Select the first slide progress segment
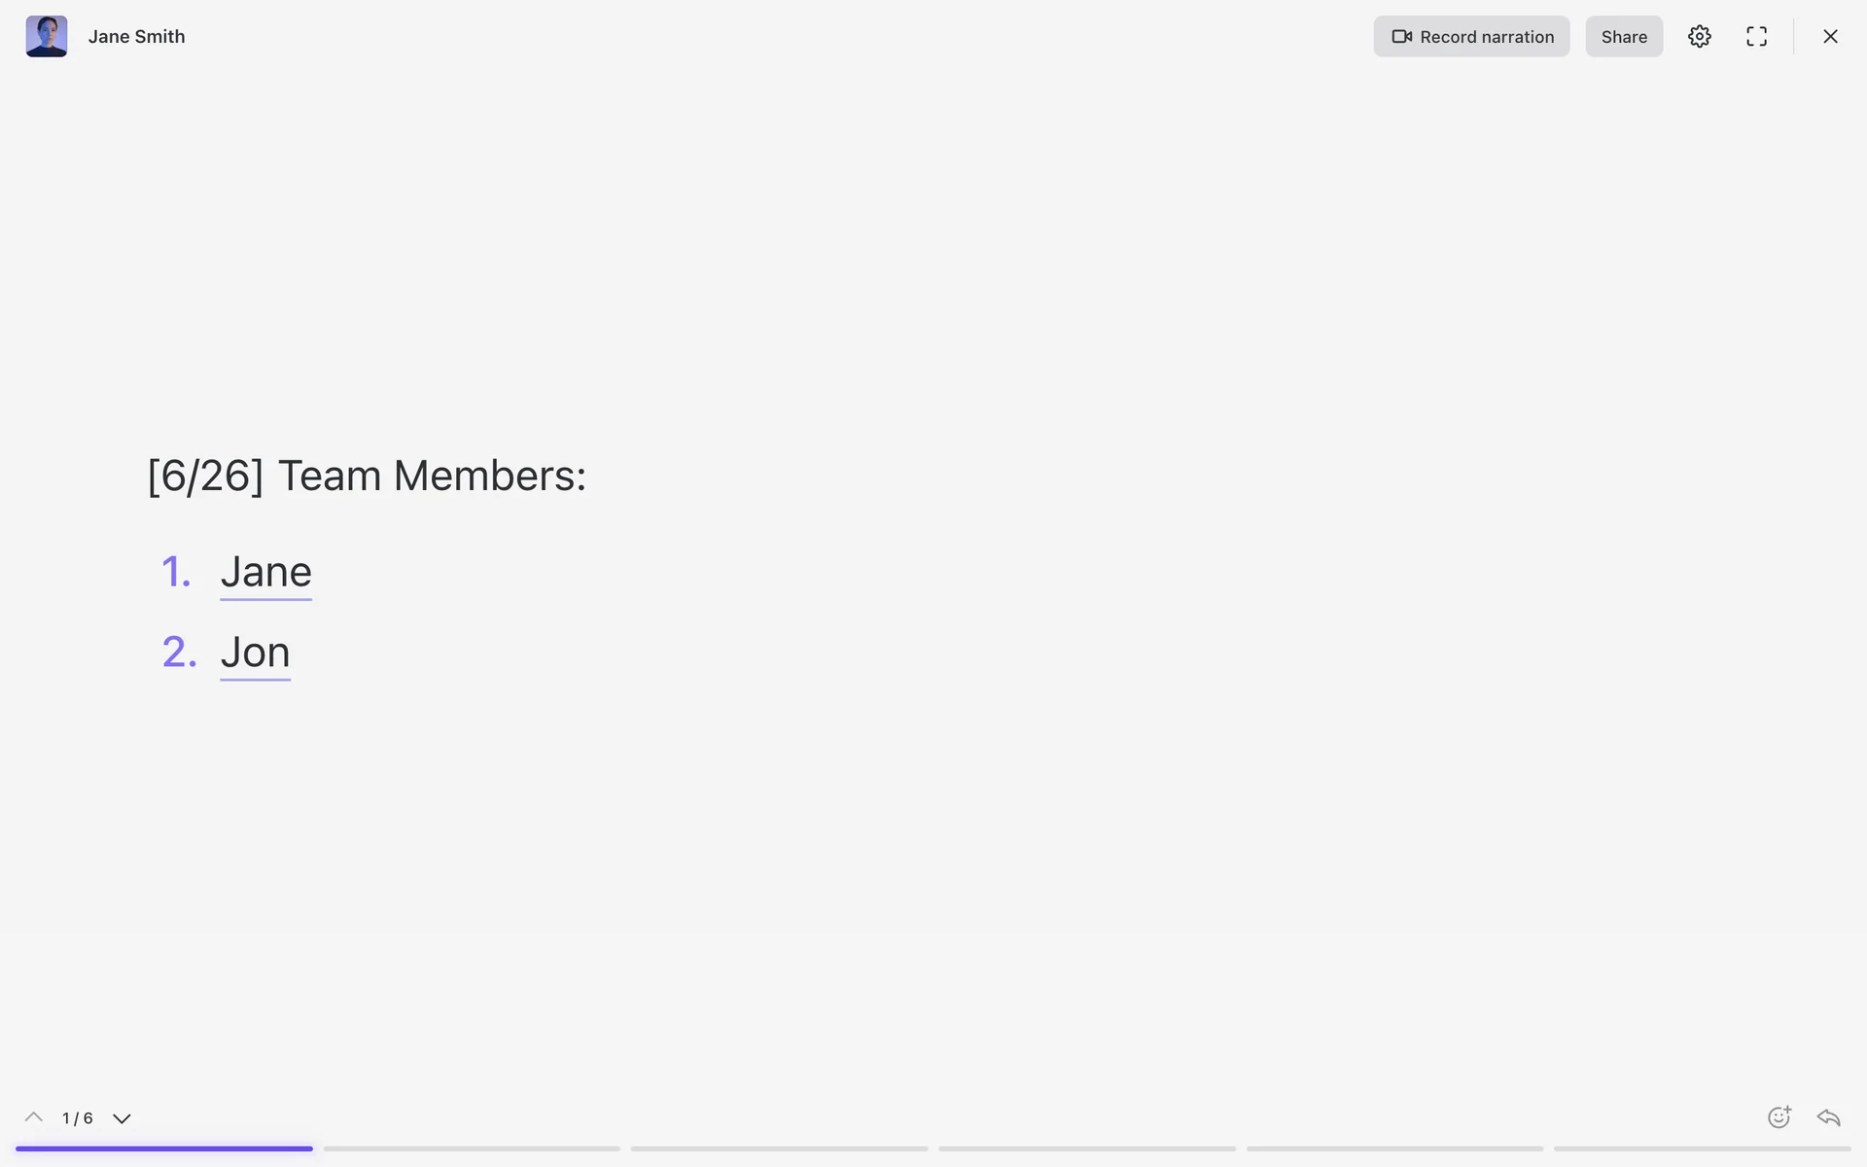 (x=164, y=1149)
